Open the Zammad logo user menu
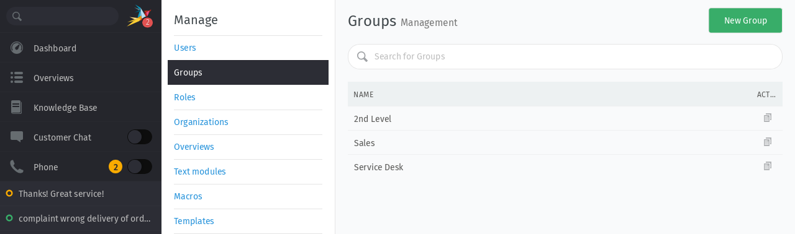Viewport: 795px width, 234px height. click(138, 16)
